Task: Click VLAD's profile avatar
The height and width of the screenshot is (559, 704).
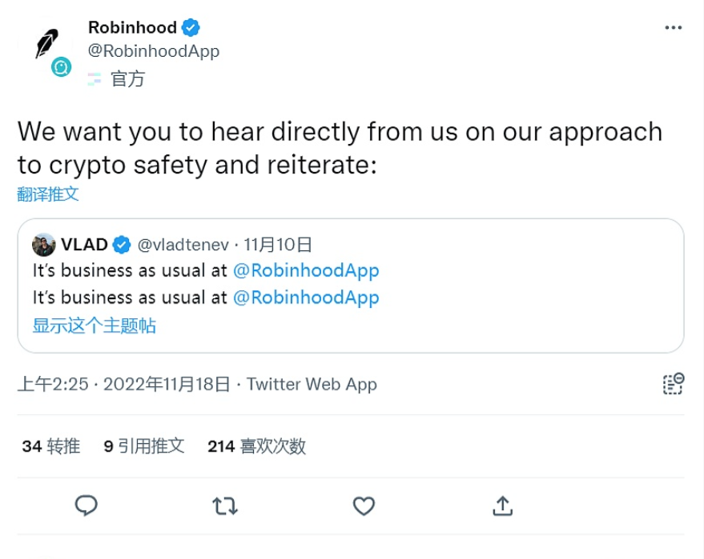Action: 42,244
